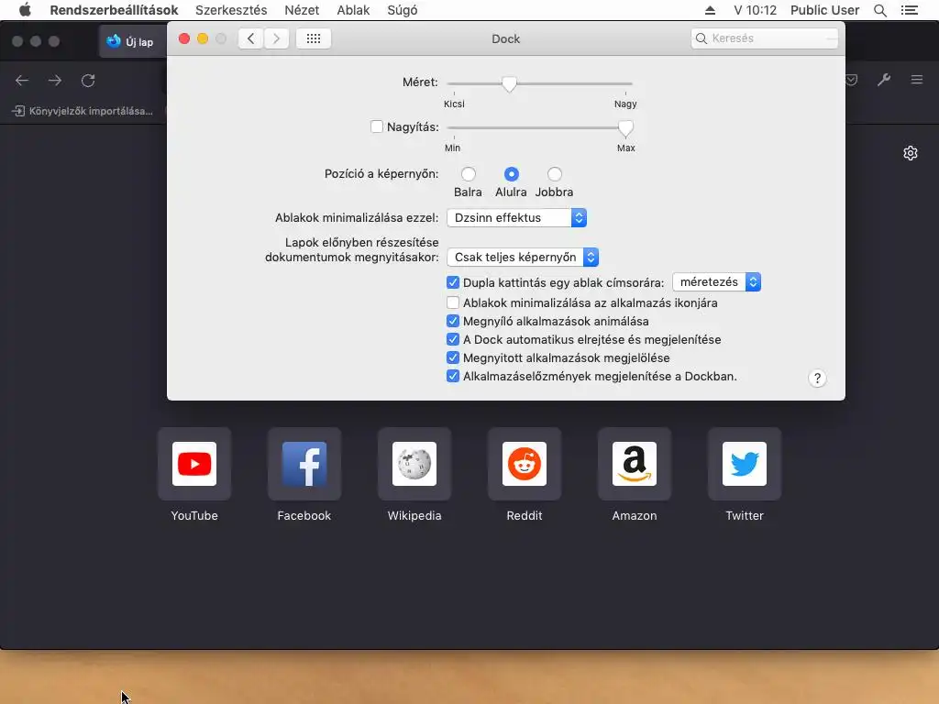This screenshot has width=939, height=704.
Task: Open the wrench tools icon in Firefox
Action: tap(884, 80)
